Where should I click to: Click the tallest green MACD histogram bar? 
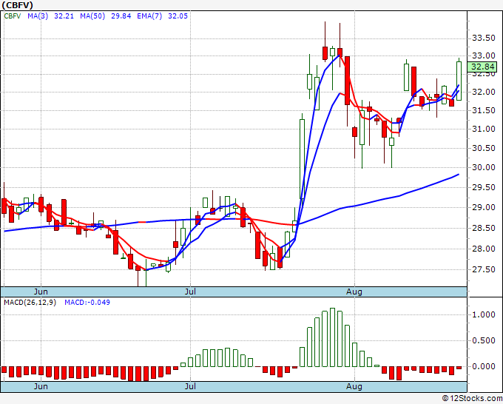point(332,337)
